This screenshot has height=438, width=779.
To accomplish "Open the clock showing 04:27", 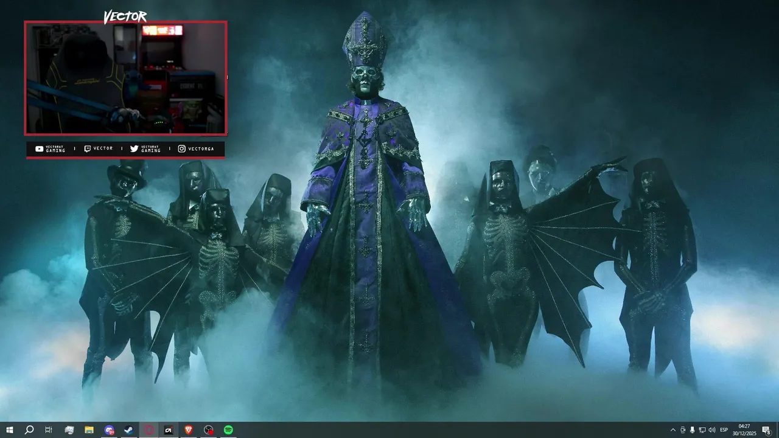I will tap(744, 430).
